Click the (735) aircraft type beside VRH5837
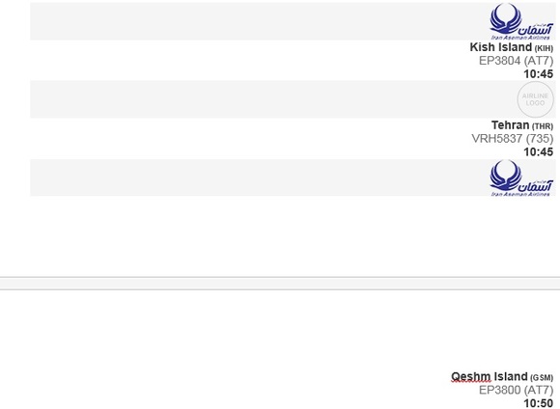Viewport: 560px width, 409px height. click(540, 139)
